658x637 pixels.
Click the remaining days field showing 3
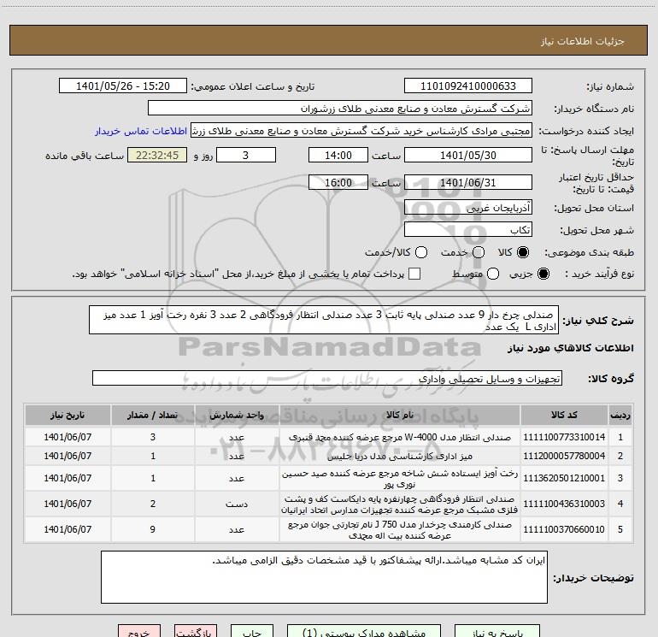246,155
